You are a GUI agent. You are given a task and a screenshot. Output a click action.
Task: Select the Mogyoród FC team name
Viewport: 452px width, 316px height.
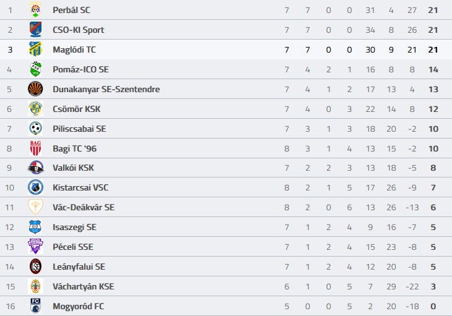coord(79,306)
